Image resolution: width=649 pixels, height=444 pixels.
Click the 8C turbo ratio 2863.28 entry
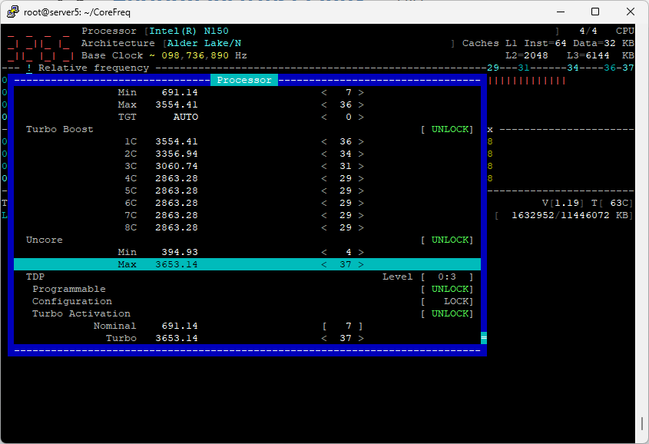point(177,227)
